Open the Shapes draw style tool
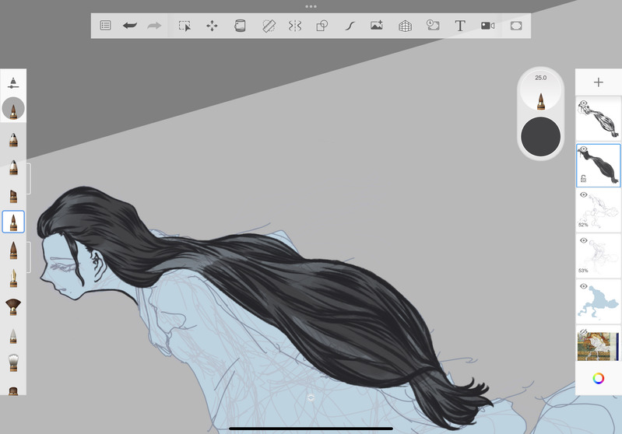622x434 pixels. pyautogui.click(x=322, y=26)
